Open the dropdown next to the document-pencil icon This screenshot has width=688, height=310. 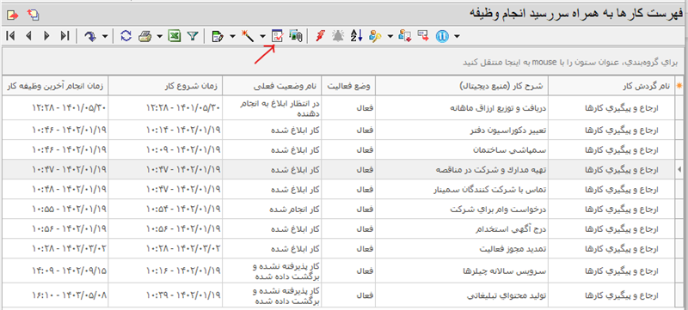click(x=232, y=36)
